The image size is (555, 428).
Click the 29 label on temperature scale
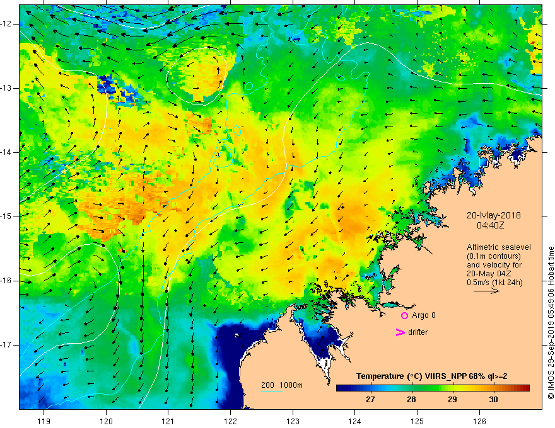tap(452, 400)
